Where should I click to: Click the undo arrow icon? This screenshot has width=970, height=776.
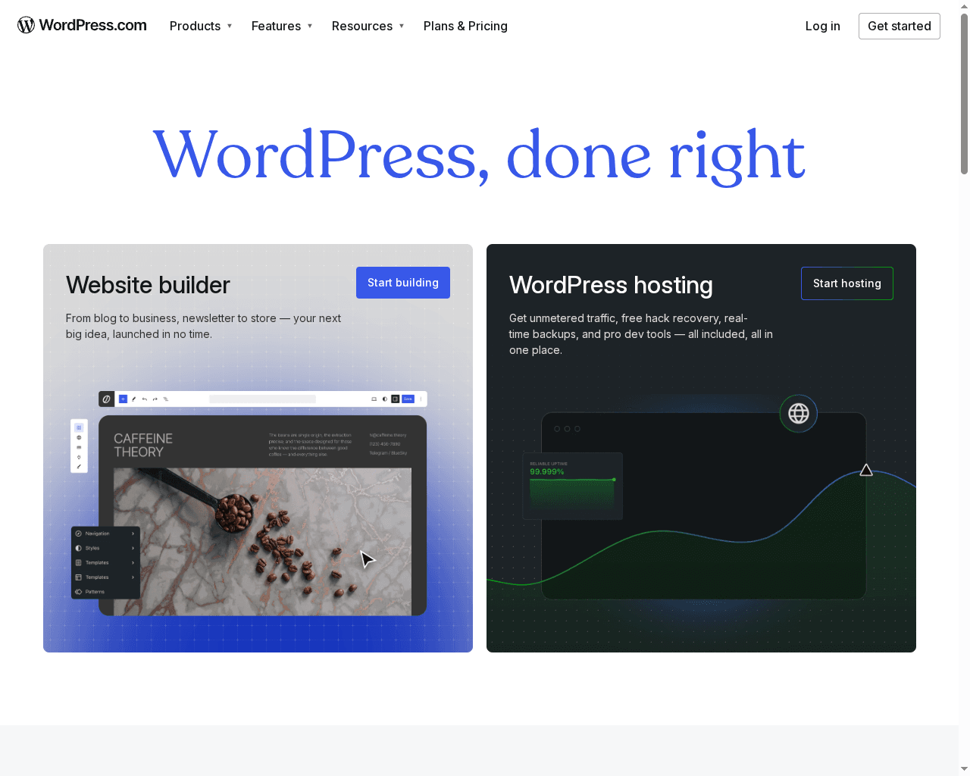(x=144, y=399)
